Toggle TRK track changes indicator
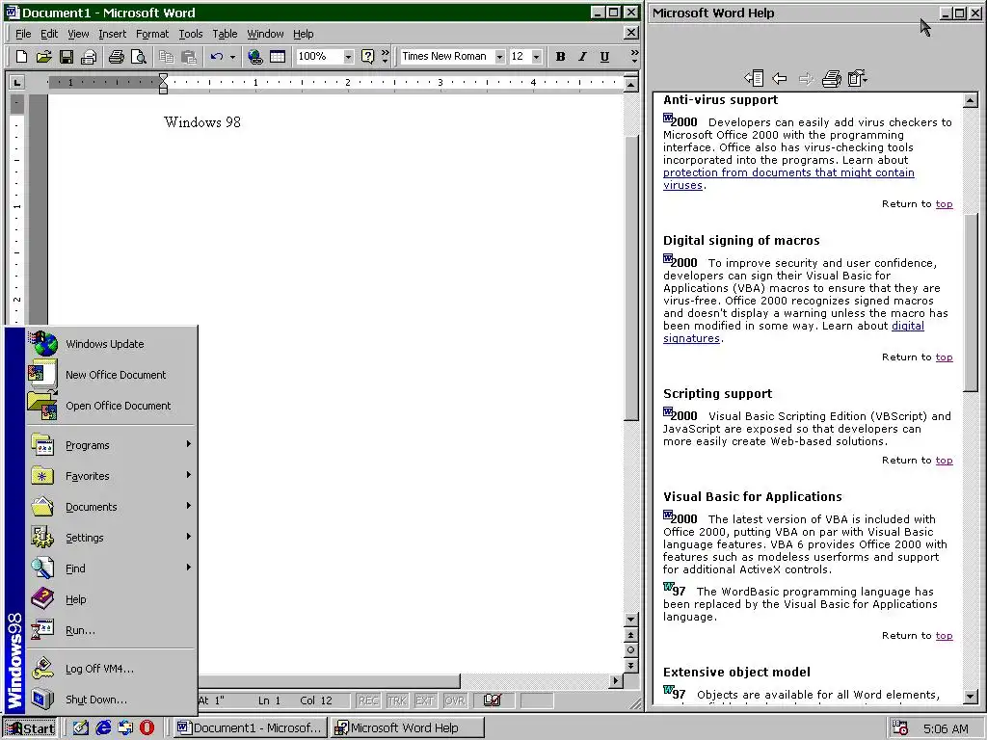The image size is (987, 740). [396, 700]
